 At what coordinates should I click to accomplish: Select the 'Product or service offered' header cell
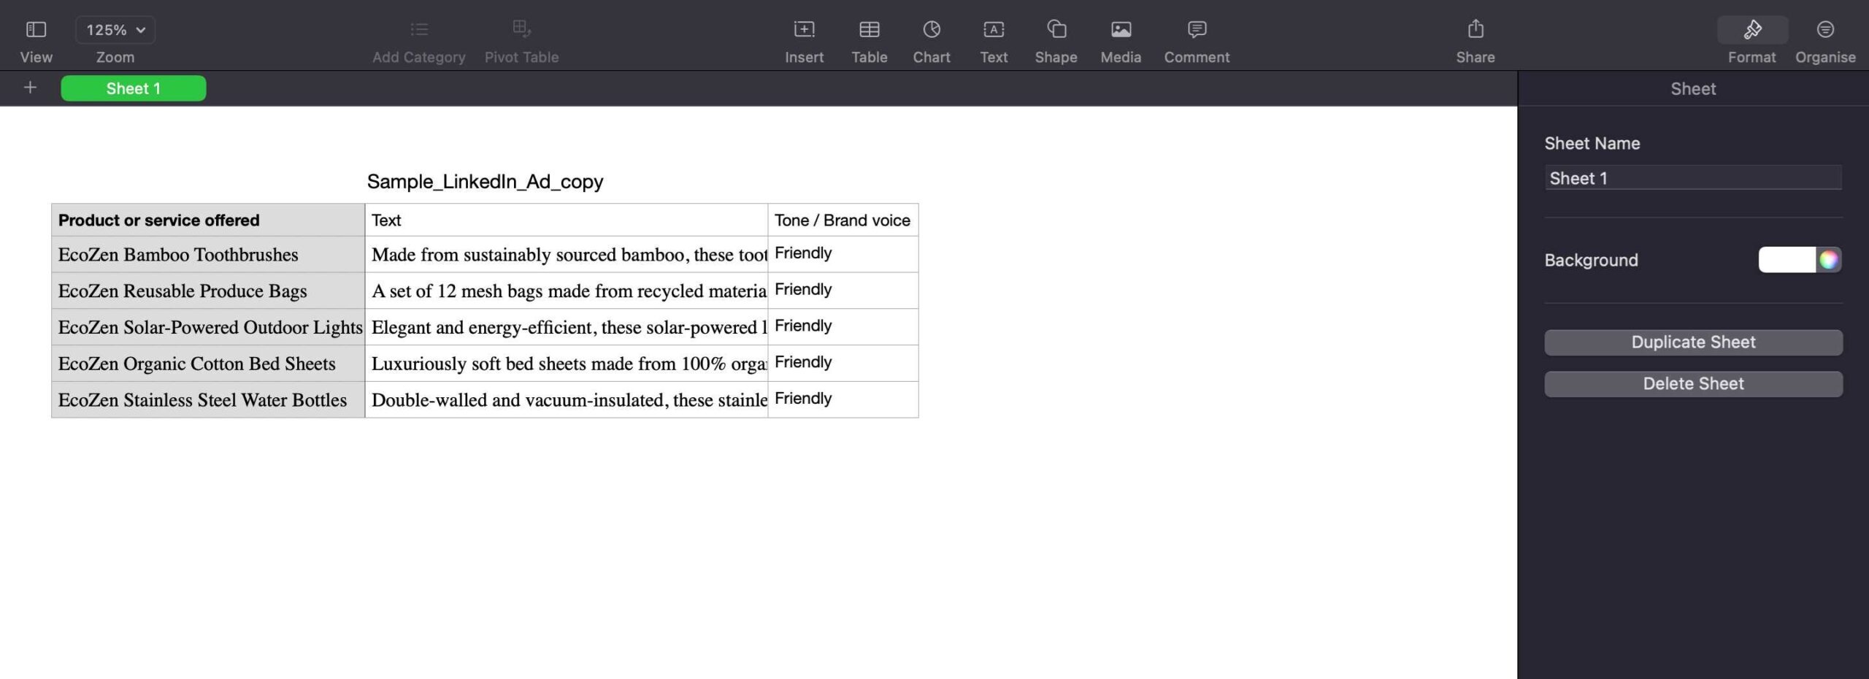click(x=208, y=220)
